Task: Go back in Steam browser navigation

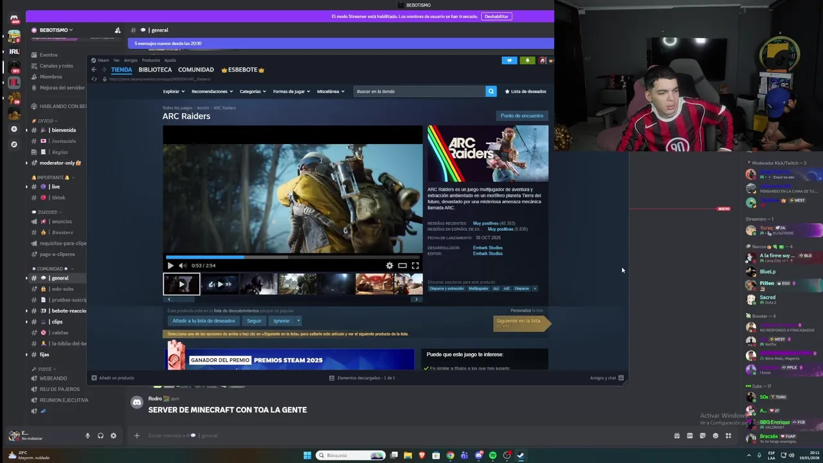Action: click(x=94, y=69)
